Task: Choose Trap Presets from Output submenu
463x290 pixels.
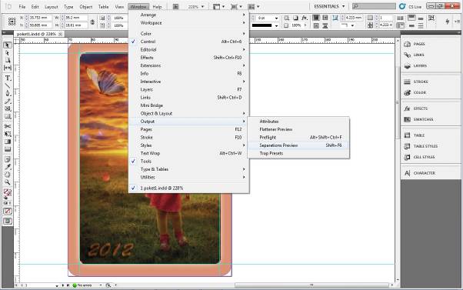Action: 298,153
